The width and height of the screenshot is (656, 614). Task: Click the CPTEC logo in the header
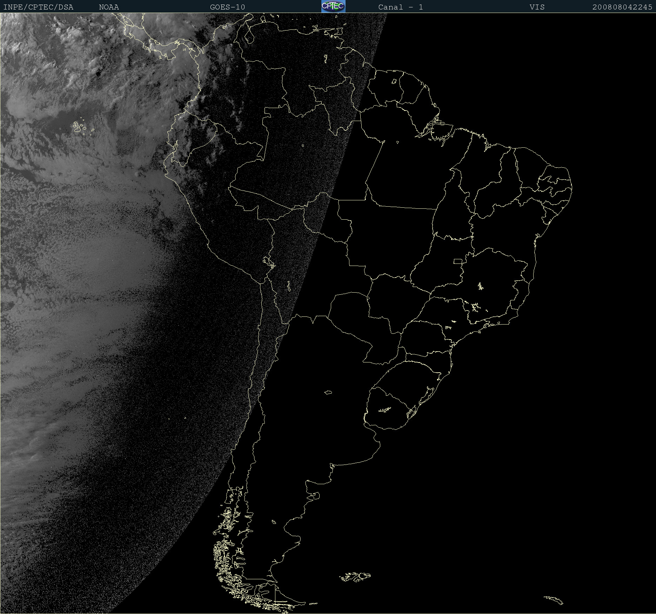tap(333, 6)
